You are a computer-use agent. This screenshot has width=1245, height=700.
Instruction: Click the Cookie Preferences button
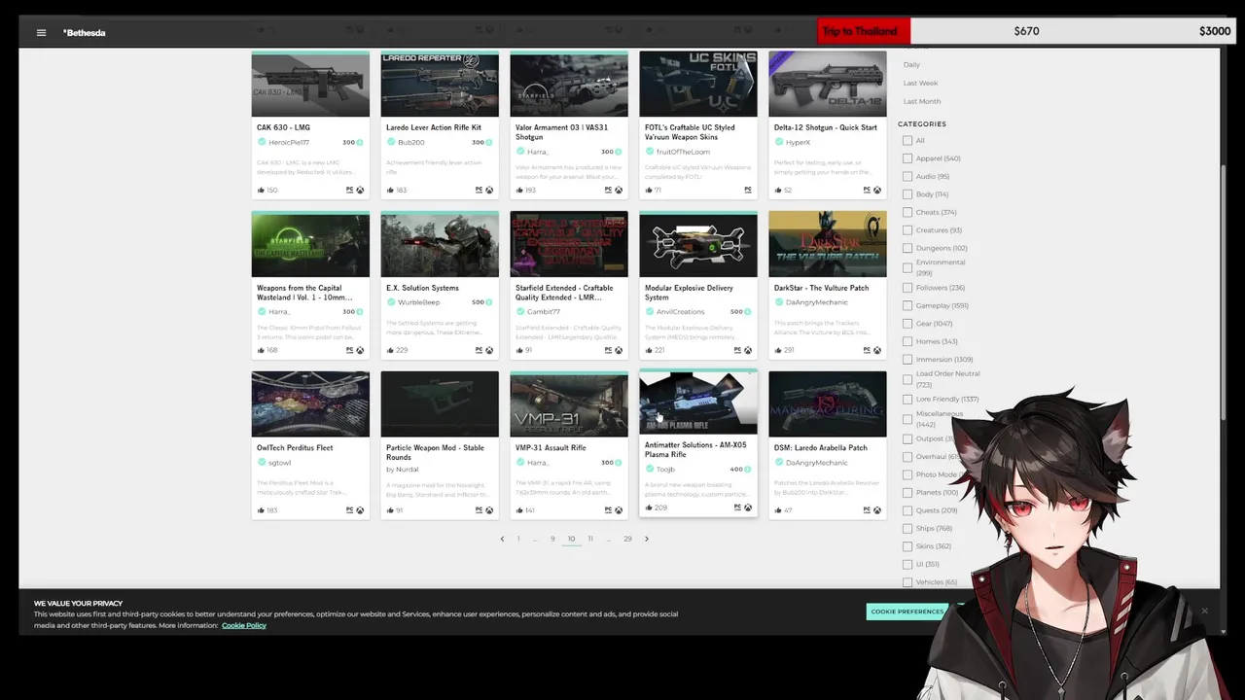[907, 612]
